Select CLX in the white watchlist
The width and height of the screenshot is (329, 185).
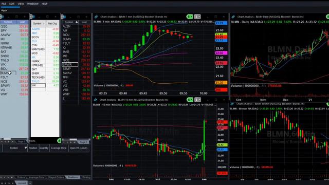coord(34,41)
